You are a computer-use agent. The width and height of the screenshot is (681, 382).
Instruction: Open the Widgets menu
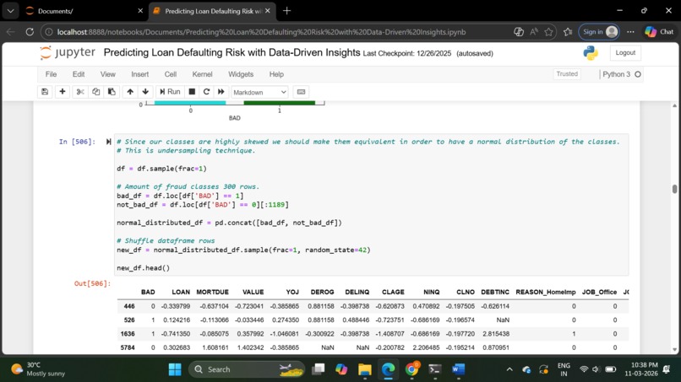(241, 74)
